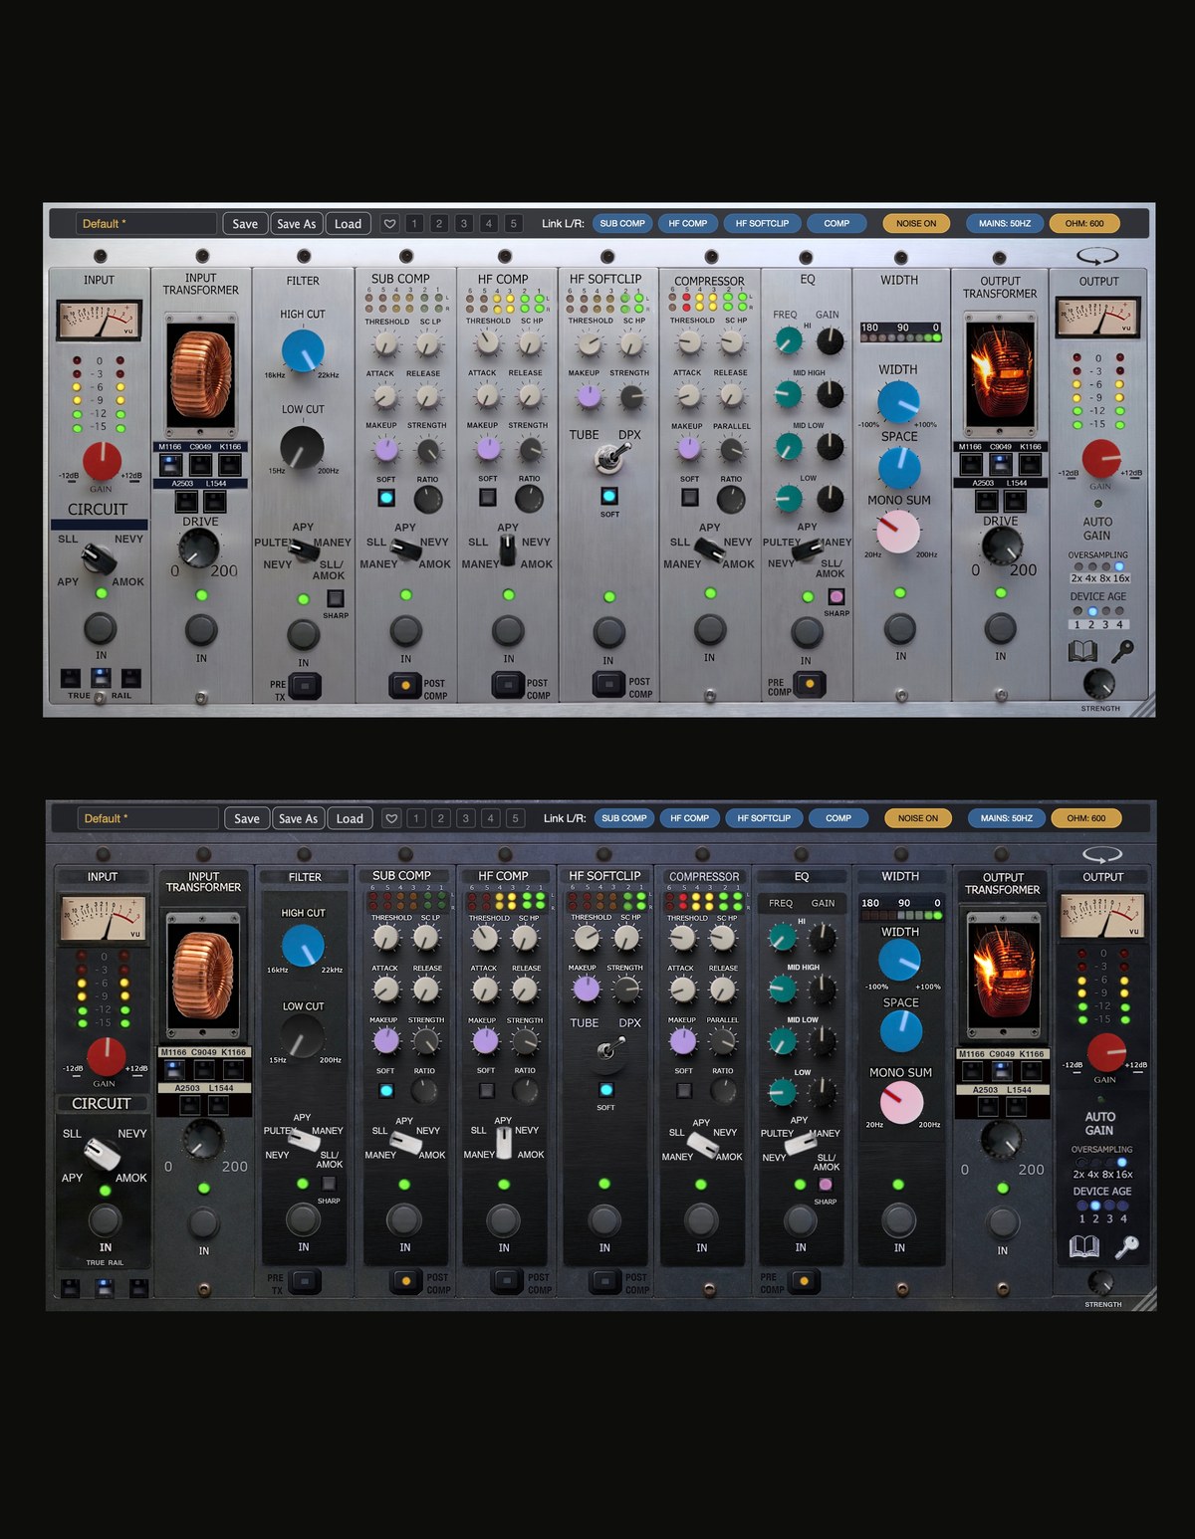Screen dimensions: 1195x1539
Task: Click the key icon in the dark plugin
Action: point(1126,1246)
